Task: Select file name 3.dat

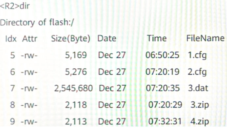Action: (x=198, y=88)
